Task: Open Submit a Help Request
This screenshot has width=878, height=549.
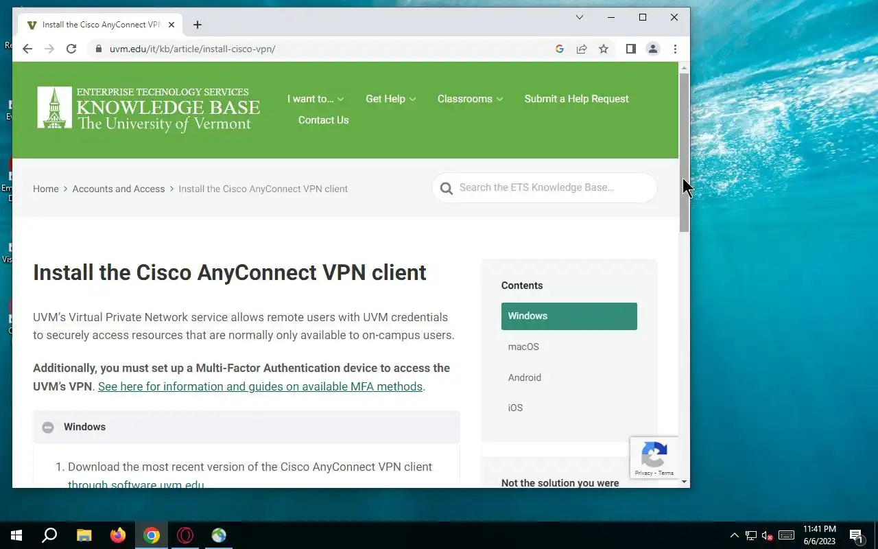Action: pos(577,99)
